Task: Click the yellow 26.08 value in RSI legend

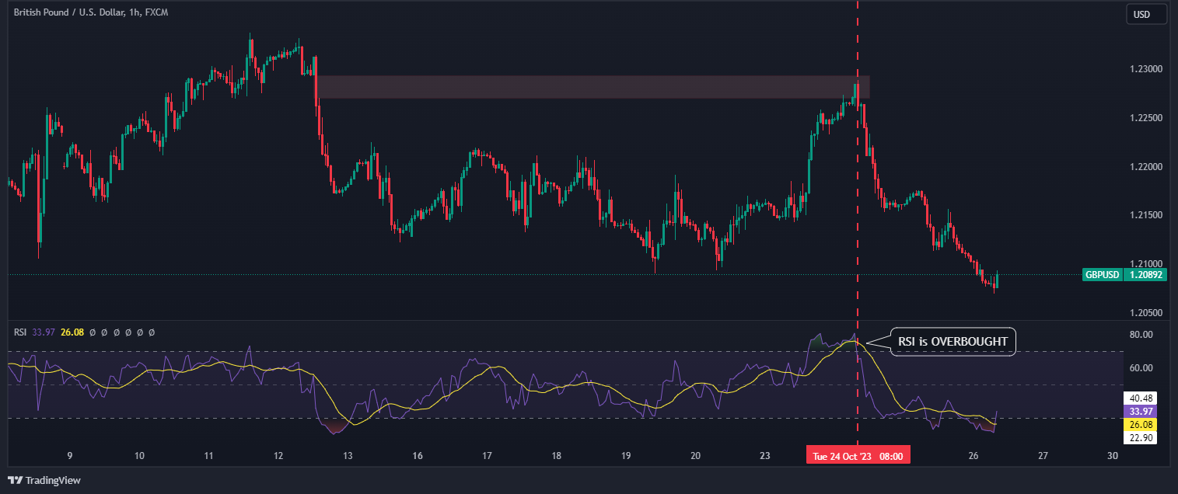Action: [72, 332]
